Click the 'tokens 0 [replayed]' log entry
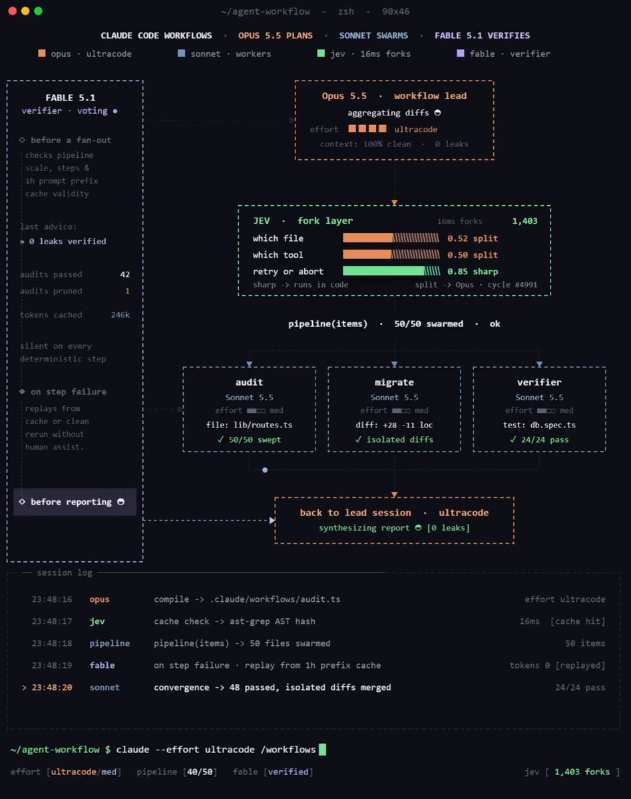631x799 pixels. (x=558, y=665)
